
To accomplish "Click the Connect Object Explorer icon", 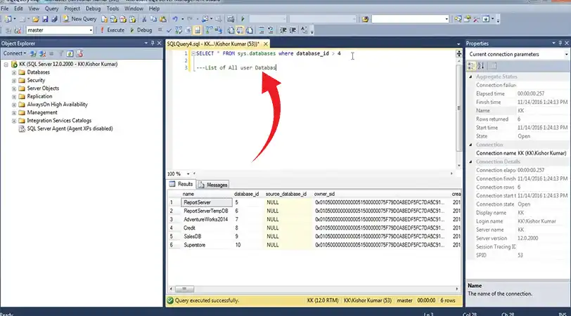I will [33, 54].
